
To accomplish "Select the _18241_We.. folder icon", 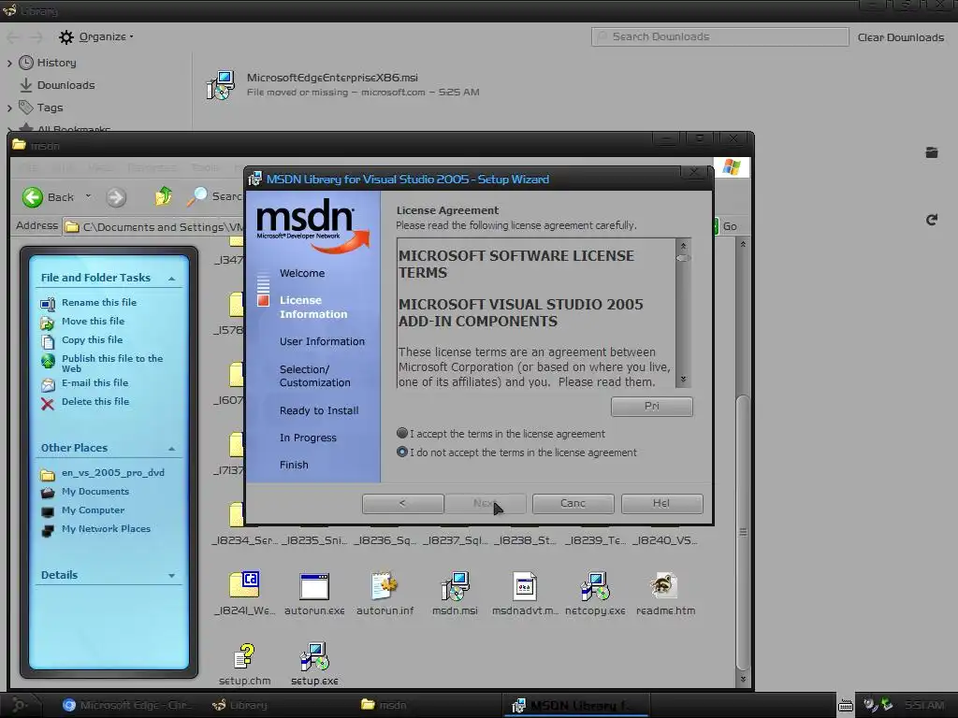I will (244, 585).
